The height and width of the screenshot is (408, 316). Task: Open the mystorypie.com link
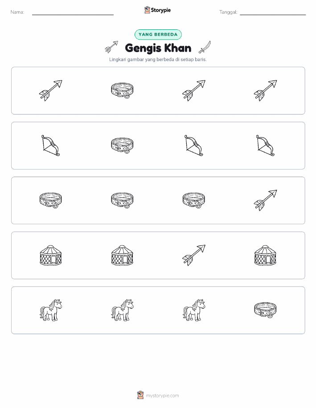pyautogui.click(x=162, y=396)
